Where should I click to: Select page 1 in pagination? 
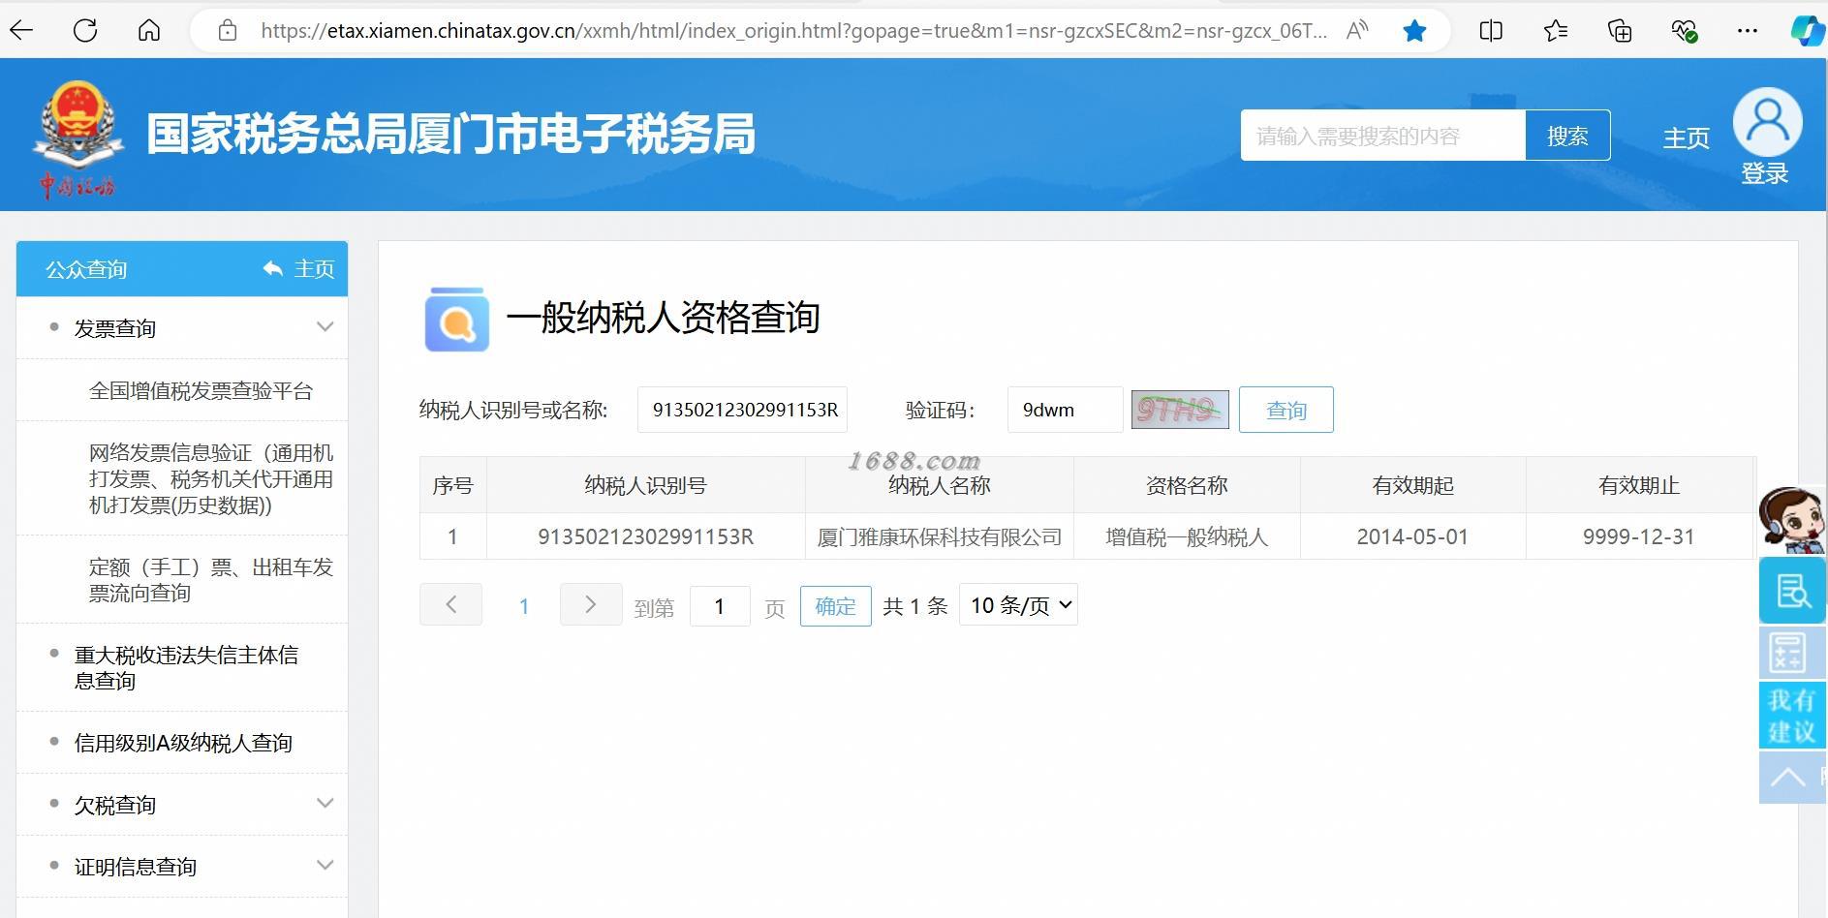(524, 606)
